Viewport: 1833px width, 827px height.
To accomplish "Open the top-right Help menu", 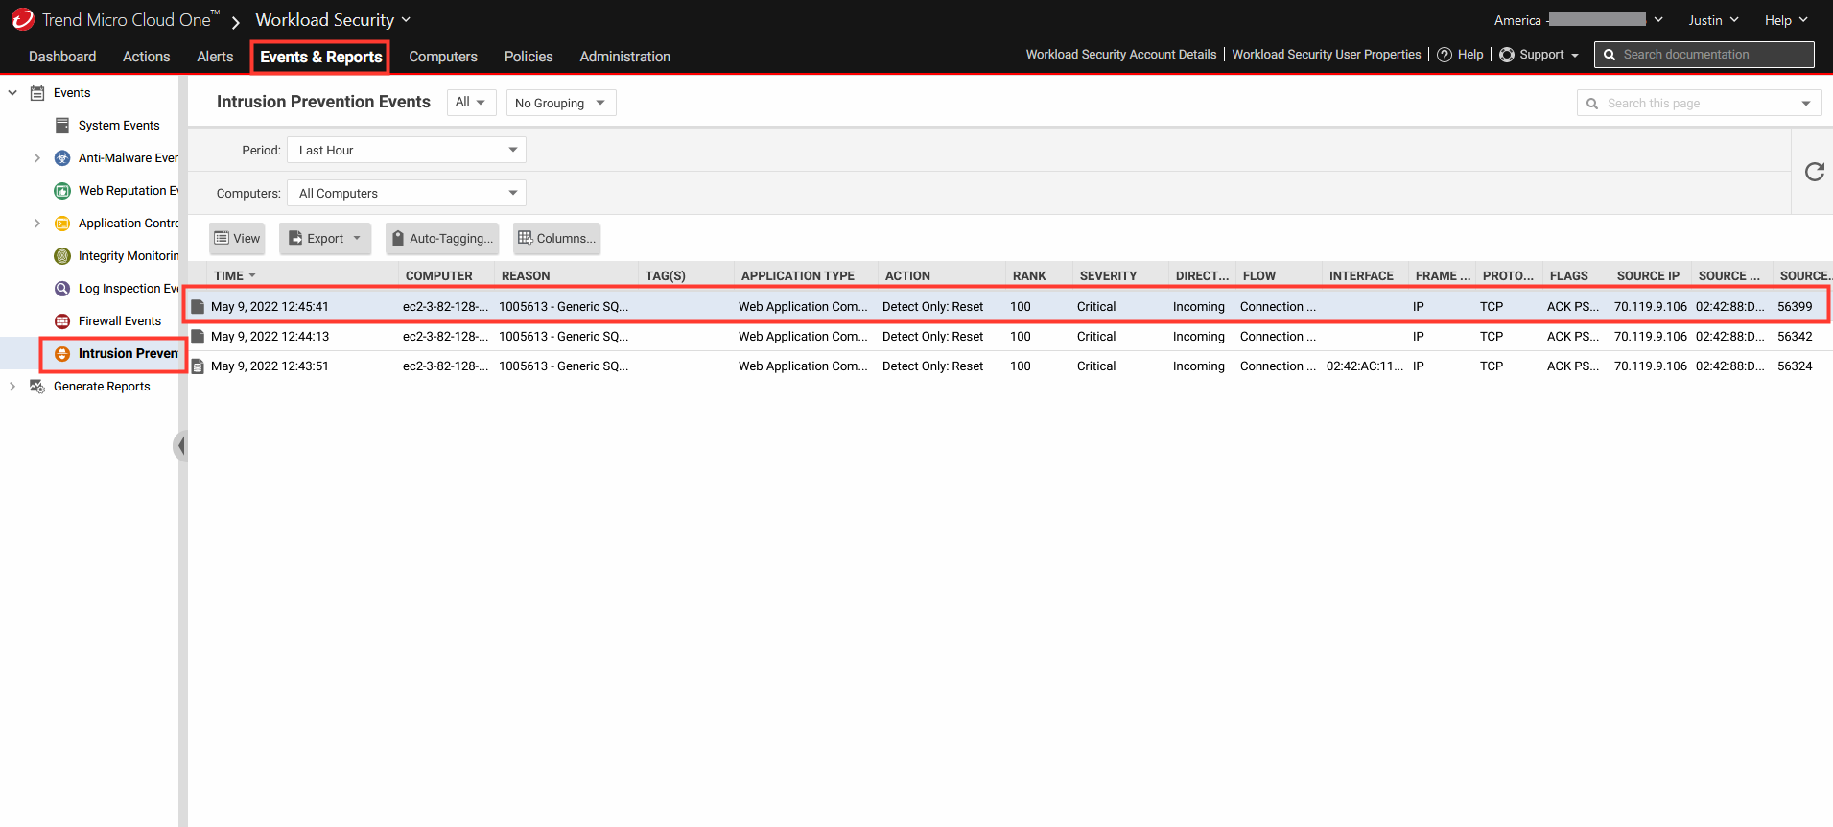I will (1786, 20).
